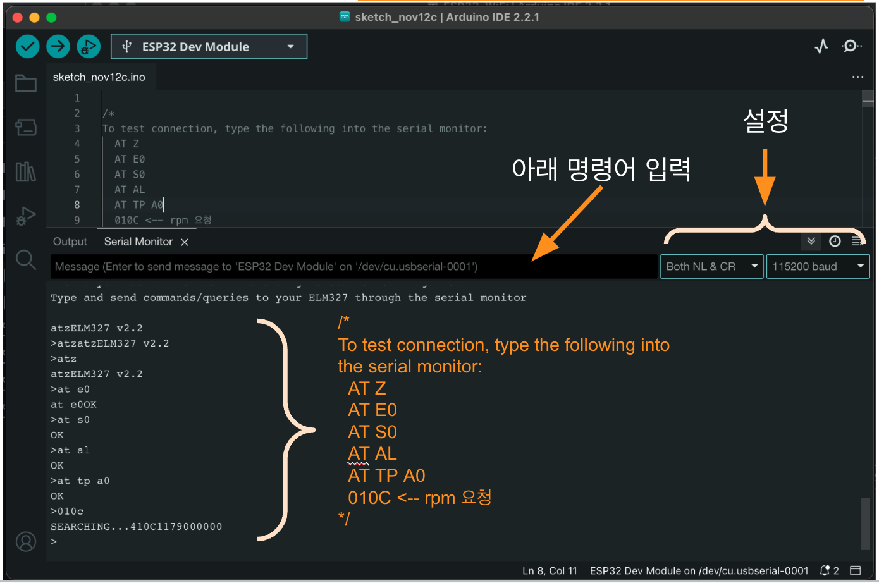Click the 'at e0OK' output line
Image resolution: width=879 pixels, height=583 pixels.
pos(73,405)
